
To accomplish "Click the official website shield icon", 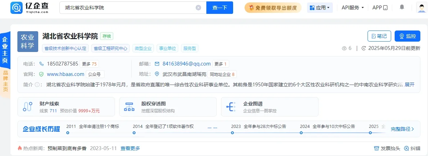I will click(x=41, y=74).
